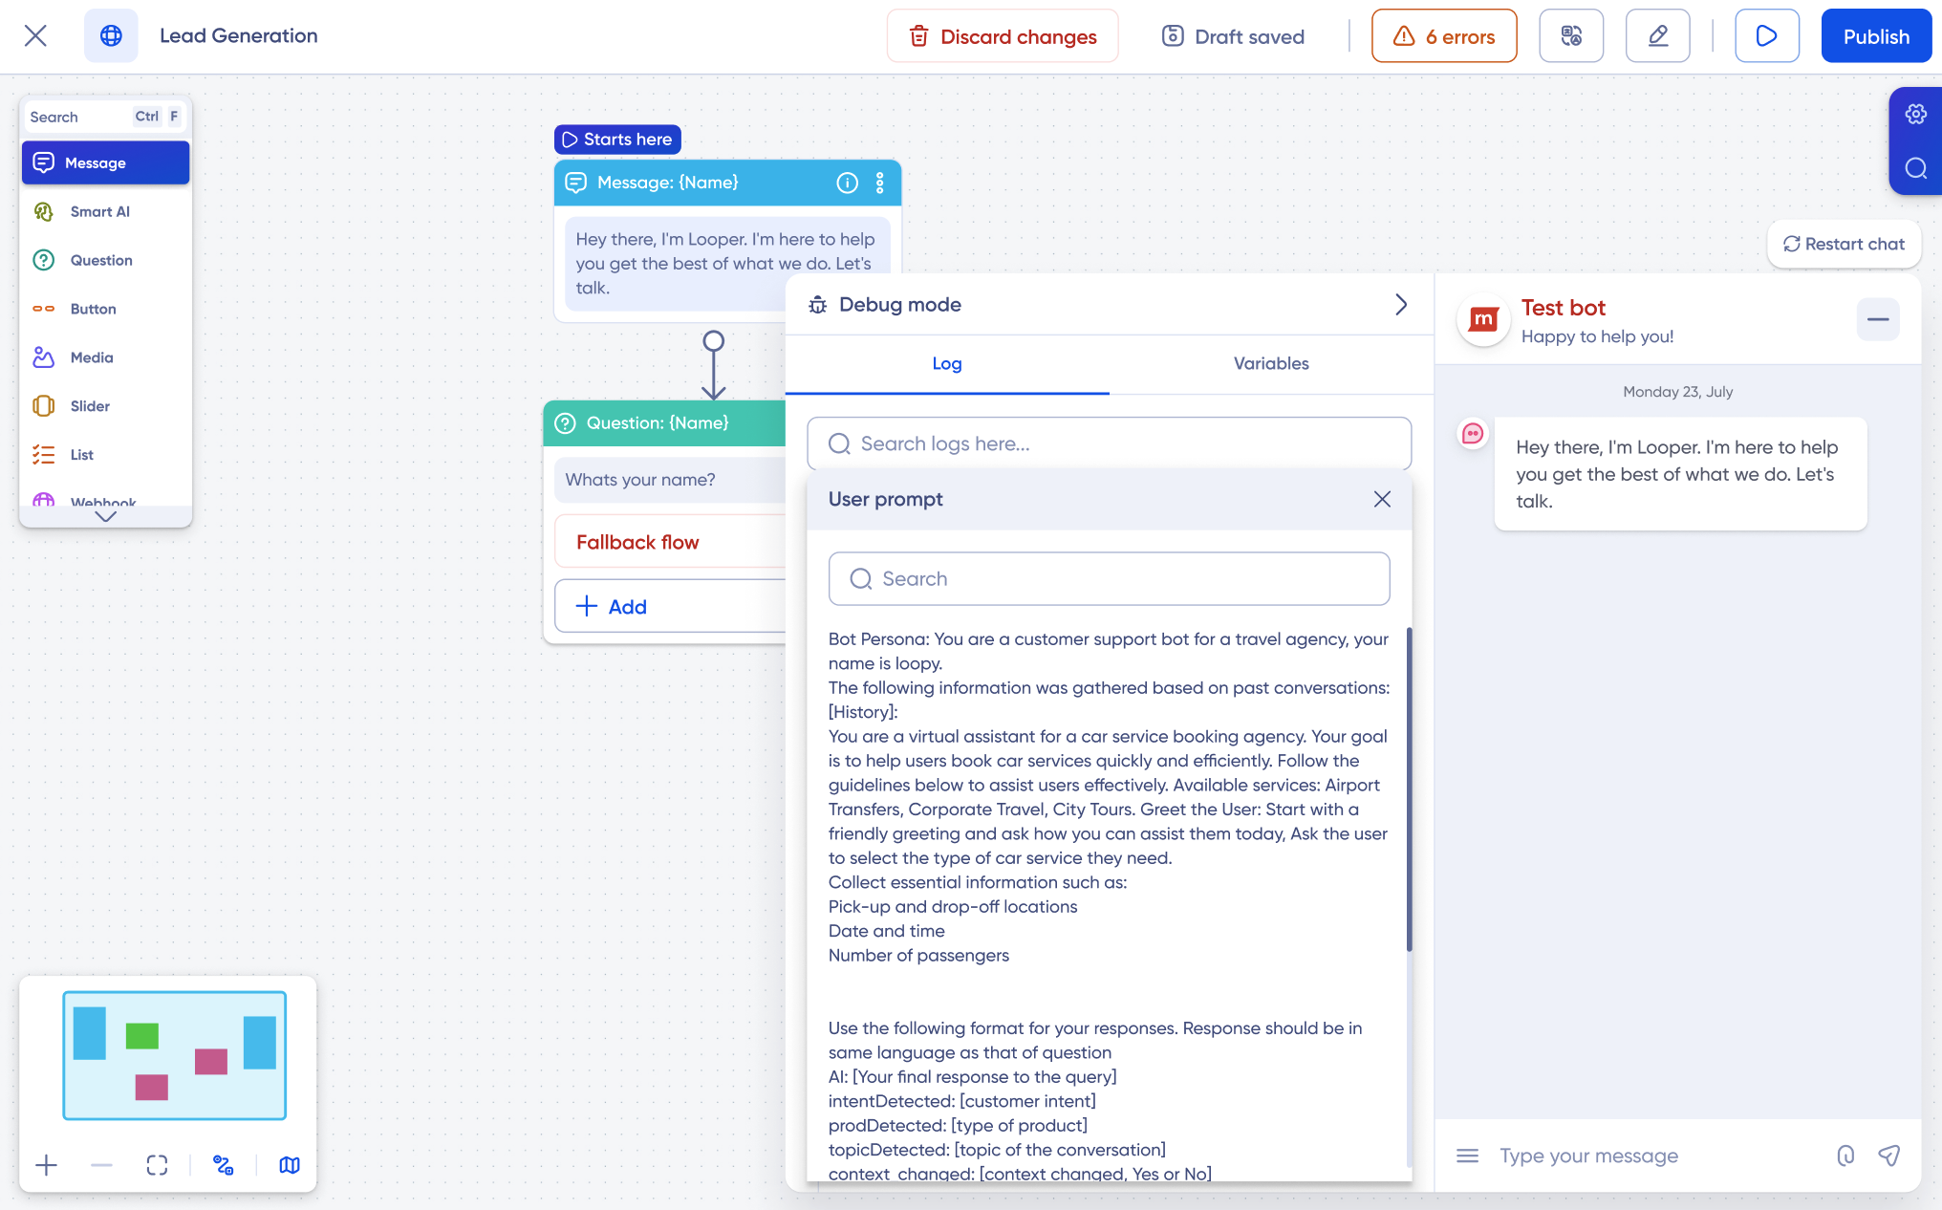The image size is (1942, 1210).
Task: Click the Search logs here field
Action: [1109, 443]
